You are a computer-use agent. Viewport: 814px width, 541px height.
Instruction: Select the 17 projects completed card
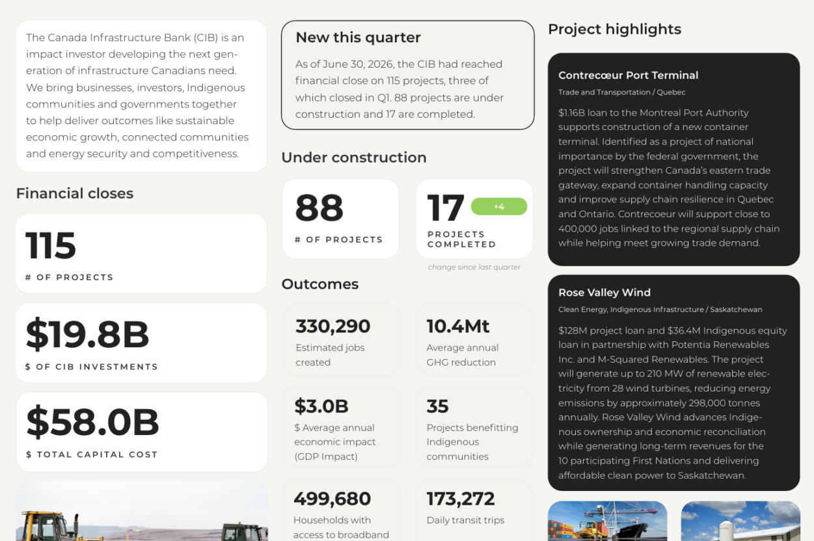[x=474, y=219]
